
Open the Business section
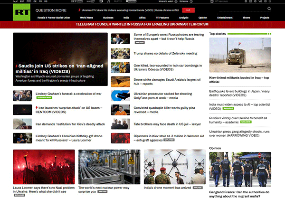pos(108,18)
